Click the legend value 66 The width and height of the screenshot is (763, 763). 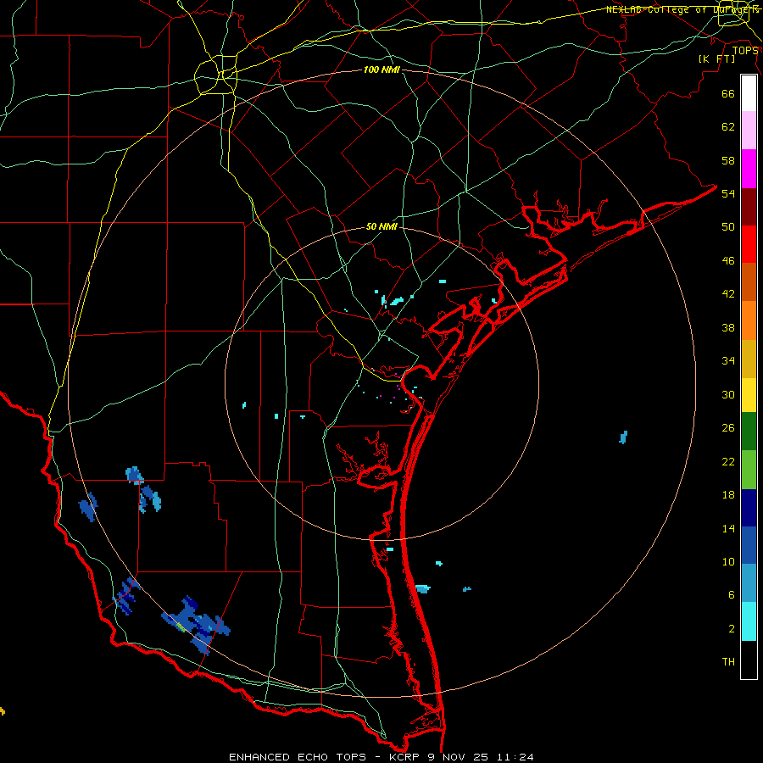point(728,93)
